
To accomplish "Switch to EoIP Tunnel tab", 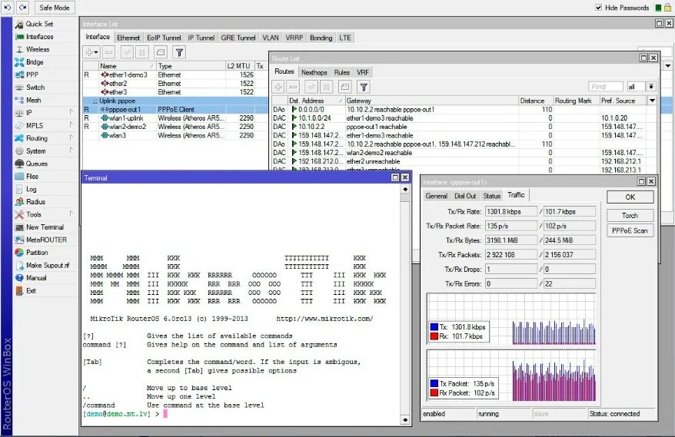I will tap(164, 38).
